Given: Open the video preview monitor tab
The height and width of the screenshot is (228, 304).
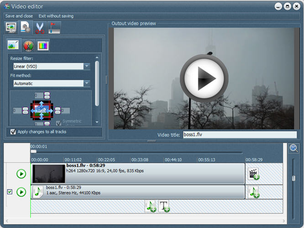Looking at the screenshot, I should [x=11, y=27].
